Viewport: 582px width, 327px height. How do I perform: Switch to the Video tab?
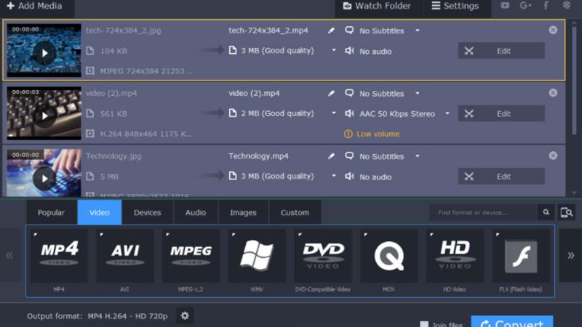[100, 212]
